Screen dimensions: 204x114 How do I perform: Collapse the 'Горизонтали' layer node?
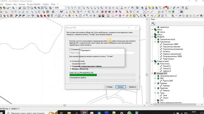coord(155,42)
